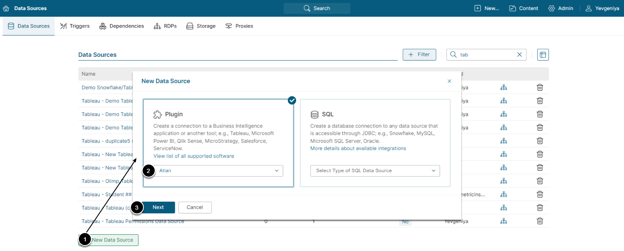Viewport: 624px width, 251px height.
Task: Switch to the Triggers tab
Action: click(x=75, y=26)
